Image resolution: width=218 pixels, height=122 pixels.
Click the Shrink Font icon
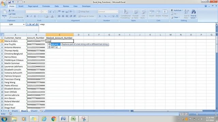coord(54,12)
